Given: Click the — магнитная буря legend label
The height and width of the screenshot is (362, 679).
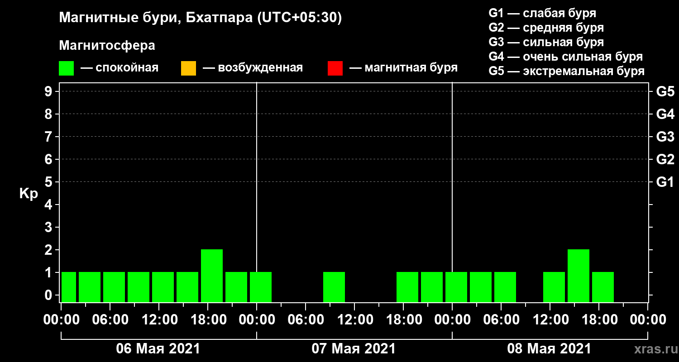Looking at the screenshot, I should click(x=403, y=68).
